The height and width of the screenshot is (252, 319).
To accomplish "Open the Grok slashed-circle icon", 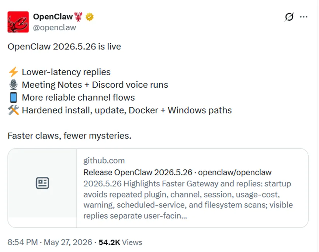I will click(289, 17).
